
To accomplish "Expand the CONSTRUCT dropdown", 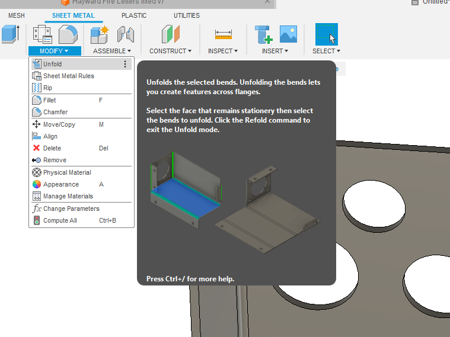I will 170,51.
